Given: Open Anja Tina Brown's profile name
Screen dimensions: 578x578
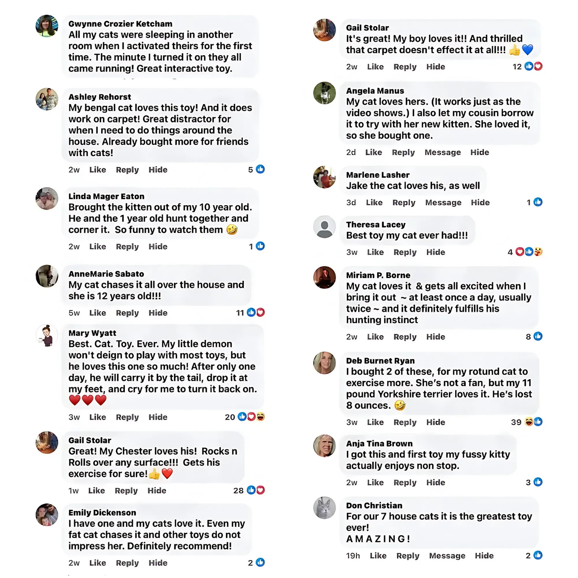Looking at the screenshot, I should pyautogui.click(x=379, y=444).
